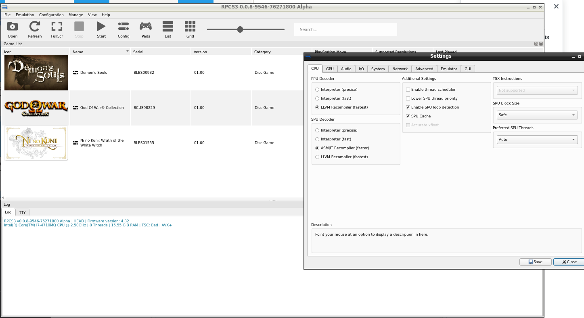Click the settings icon beside God Of War Collection
Image resolution: width=584 pixels, height=318 pixels.
(x=75, y=108)
